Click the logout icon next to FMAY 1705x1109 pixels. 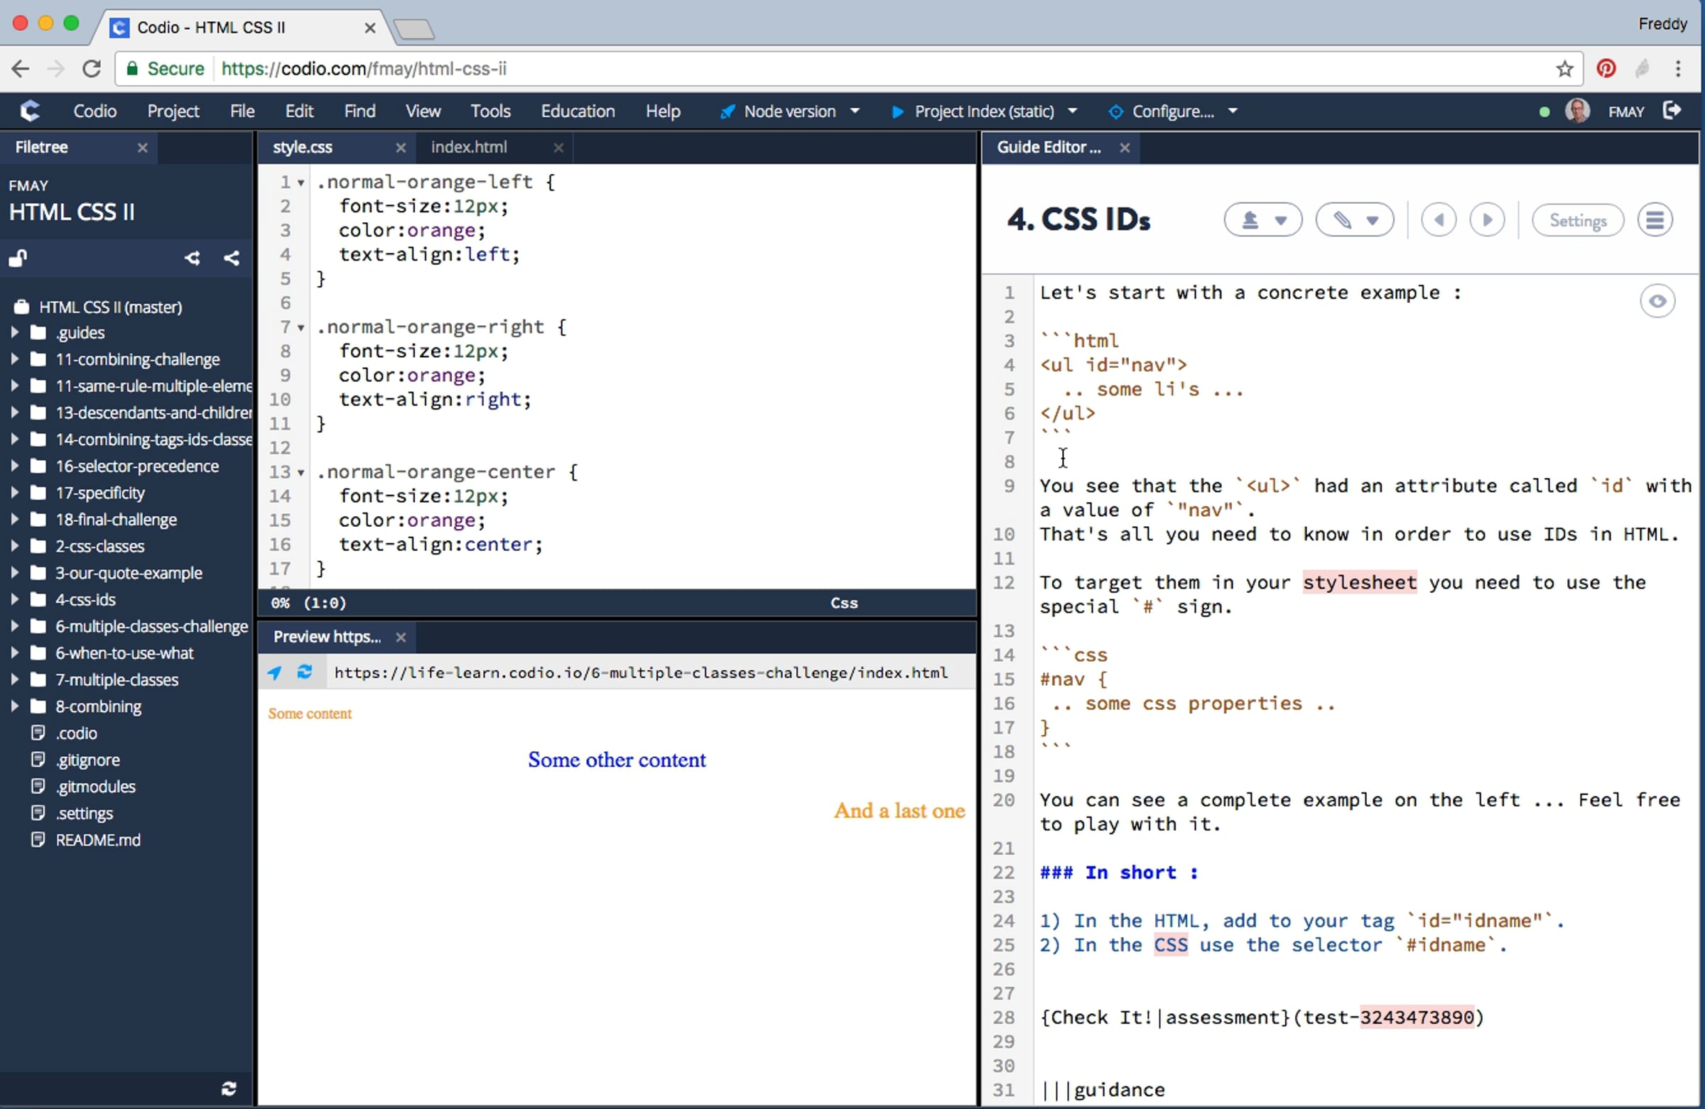coord(1672,110)
